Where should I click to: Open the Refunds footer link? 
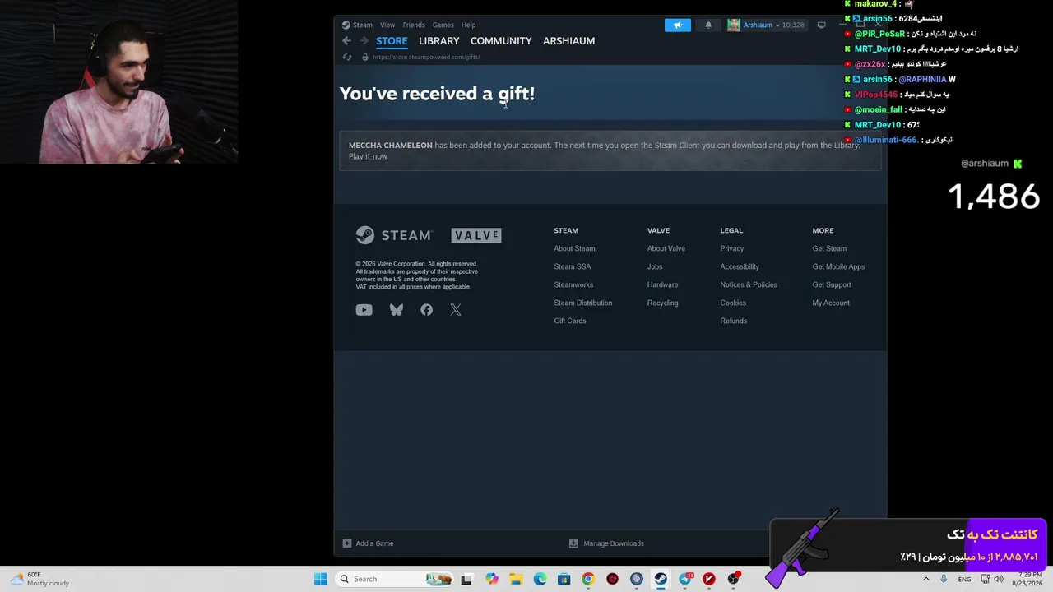tap(734, 321)
